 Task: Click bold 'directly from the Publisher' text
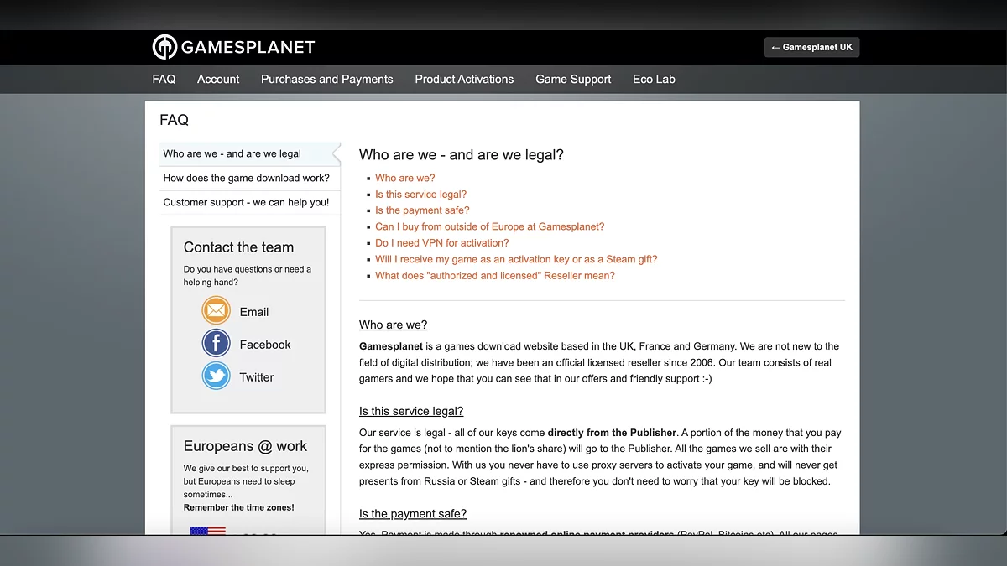612,433
